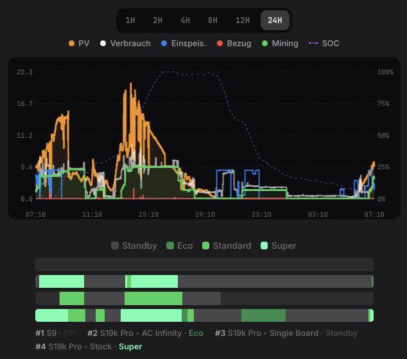This screenshot has height=359, width=407.
Task: Click the red Bezug legend dot
Action: (220, 44)
